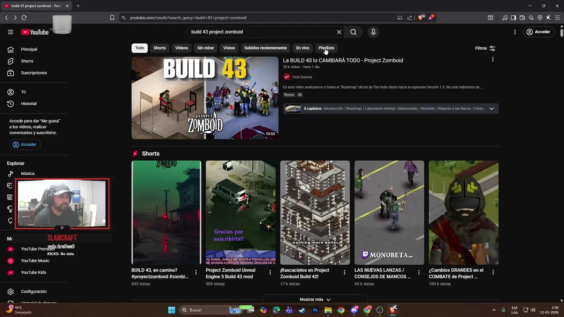Open the YouTube hamburger guide menu
Viewport: 564px width, 317px height.
click(11, 32)
